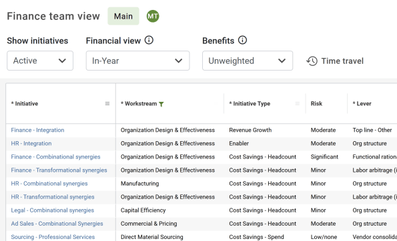Image resolution: width=397 pixels, height=241 pixels.
Task: Click the Main view tag
Action: click(x=123, y=16)
